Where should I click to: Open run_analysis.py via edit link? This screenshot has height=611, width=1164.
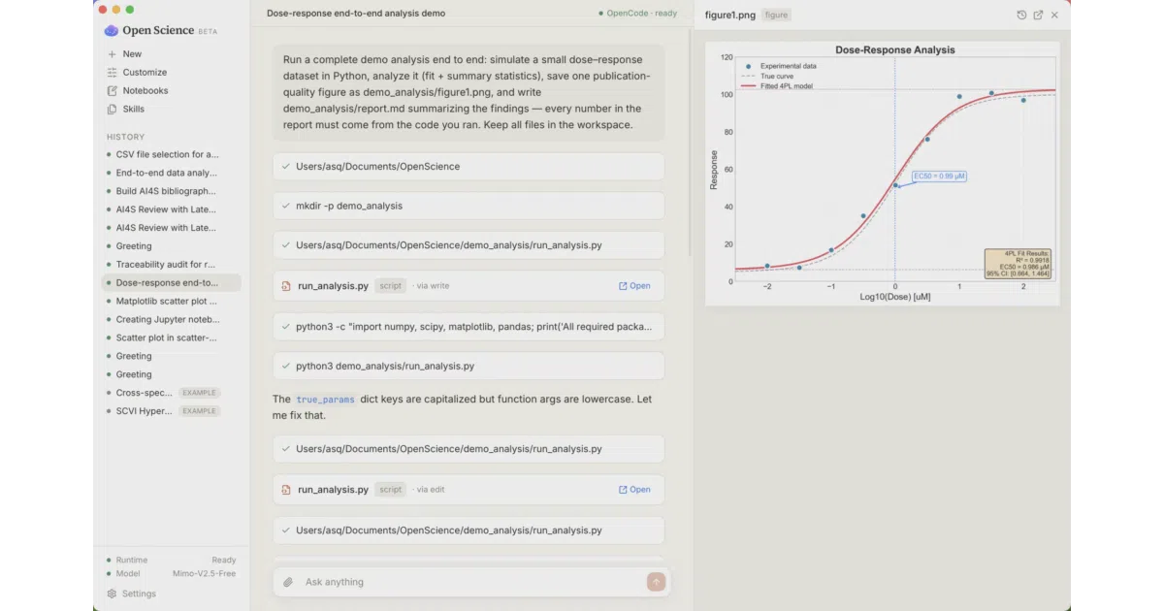634,490
